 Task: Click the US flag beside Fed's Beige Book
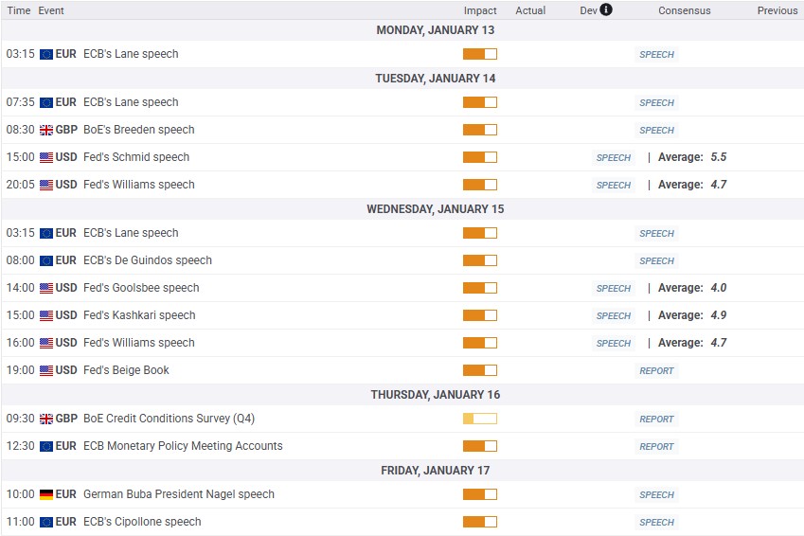[46, 371]
